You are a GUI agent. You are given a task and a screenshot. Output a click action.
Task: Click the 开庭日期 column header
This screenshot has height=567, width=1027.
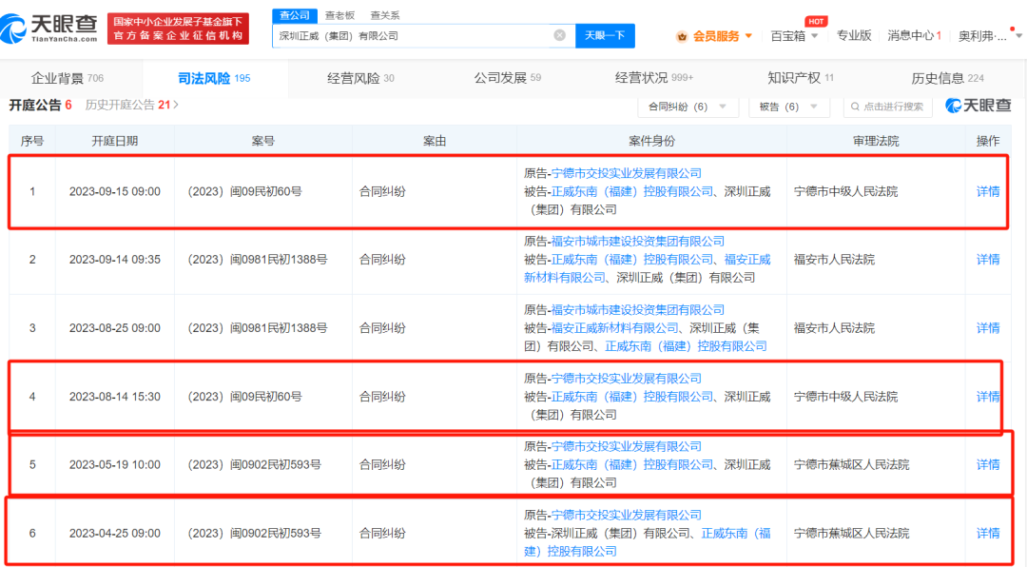tap(115, 141)
